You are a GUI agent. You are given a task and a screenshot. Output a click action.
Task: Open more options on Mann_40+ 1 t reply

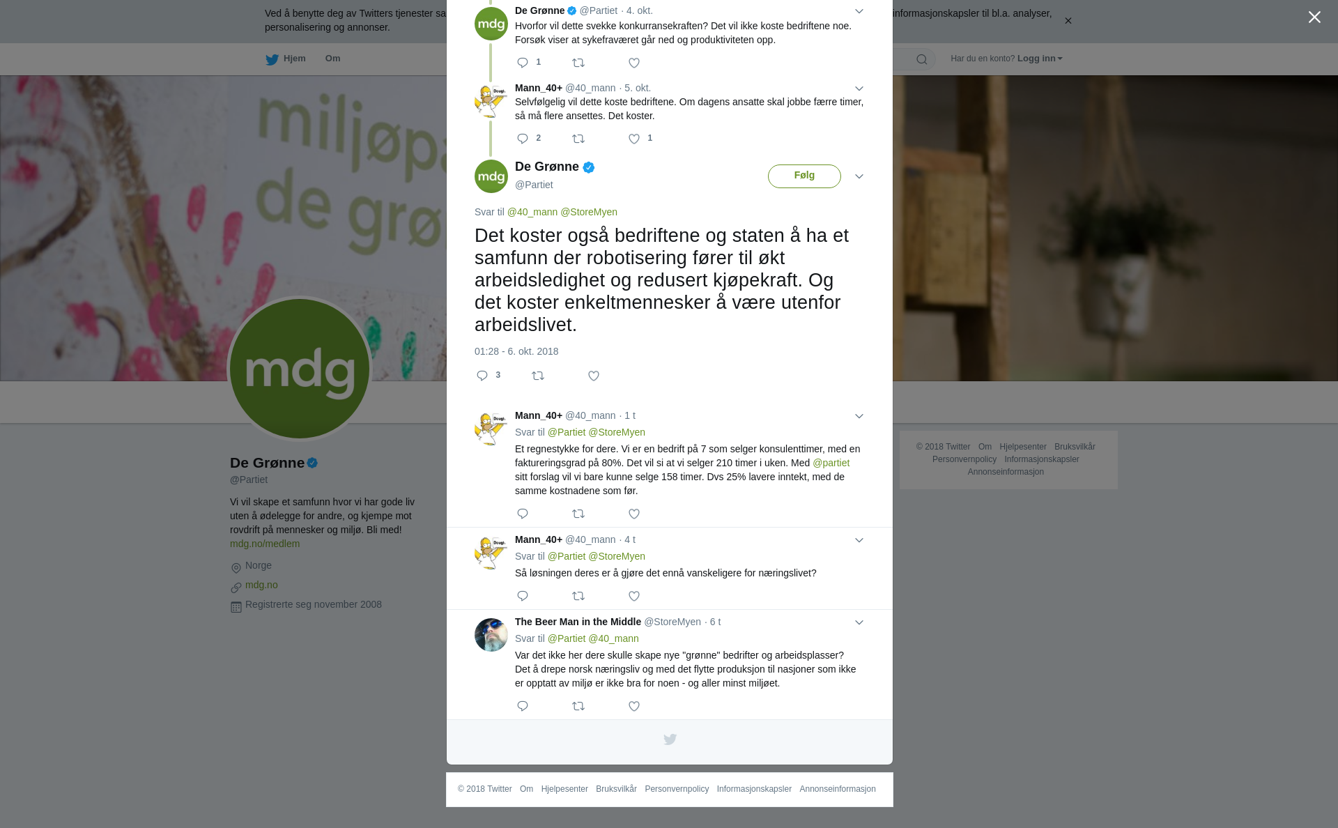click(859, 416)
